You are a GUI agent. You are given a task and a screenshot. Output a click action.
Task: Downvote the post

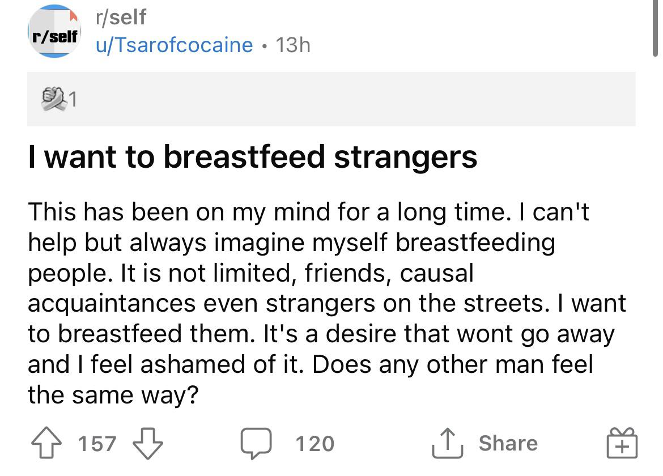(x=147, y=443)
